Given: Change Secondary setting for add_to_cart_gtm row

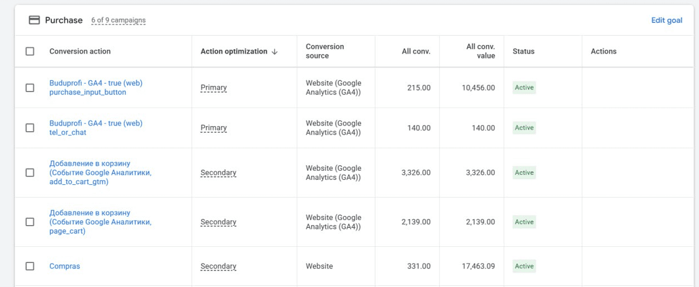Looking at the screenshot, I should click(218, 173).
